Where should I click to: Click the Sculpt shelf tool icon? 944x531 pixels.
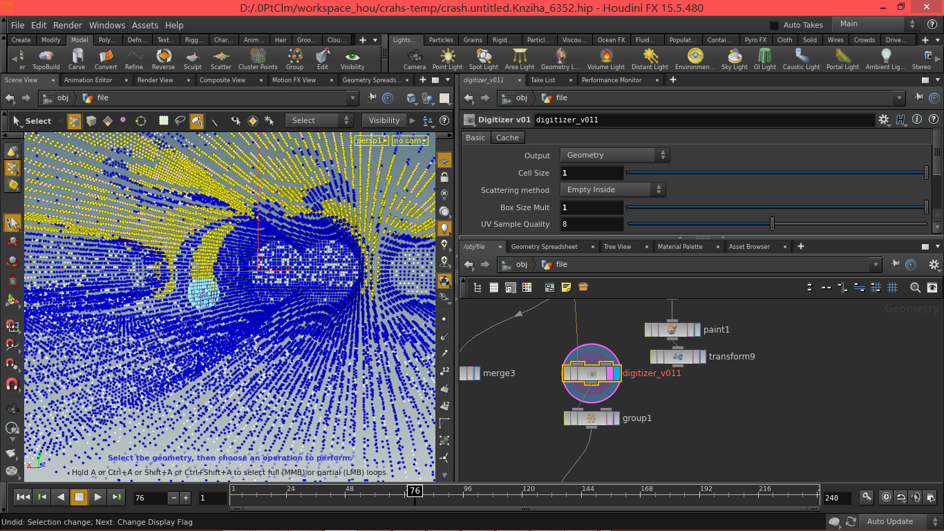[x=193, y=57]
